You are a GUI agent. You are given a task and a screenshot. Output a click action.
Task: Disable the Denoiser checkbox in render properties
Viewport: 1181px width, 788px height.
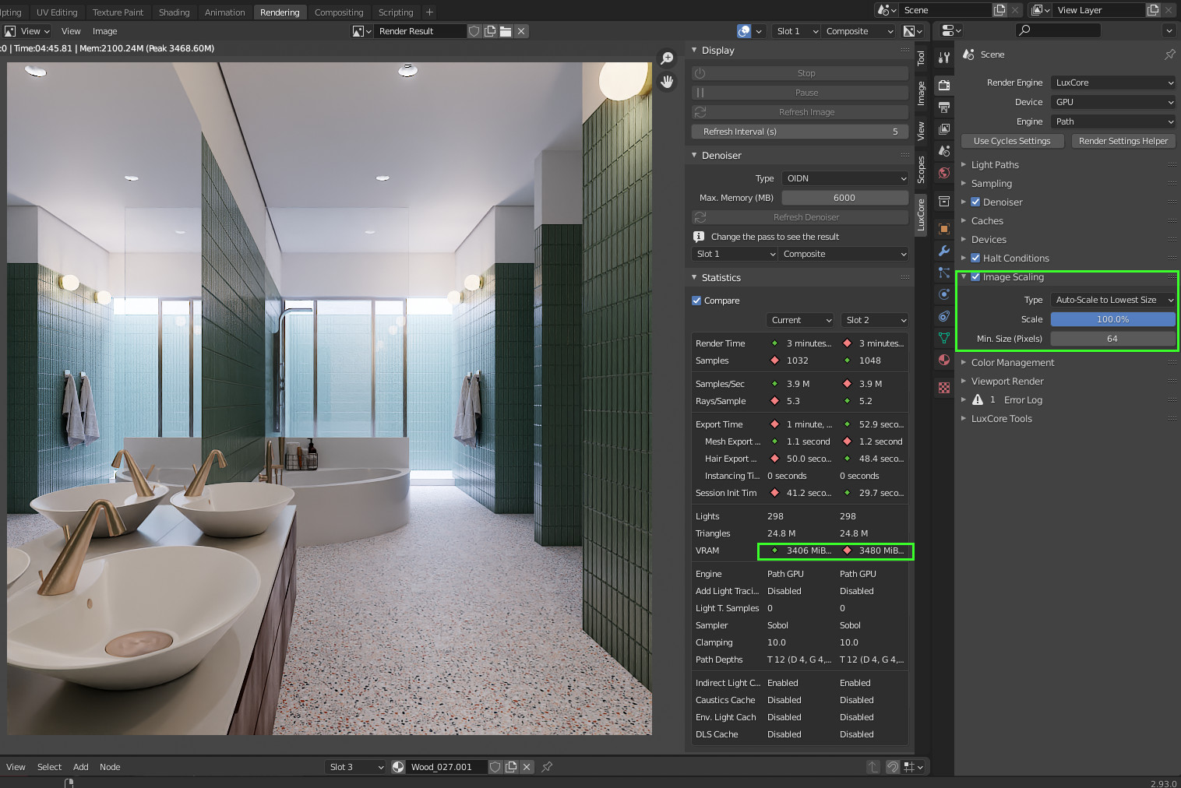click(x=975, y=202)
